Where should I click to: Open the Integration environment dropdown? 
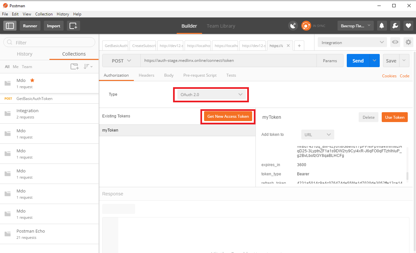[x=352, y=42]
